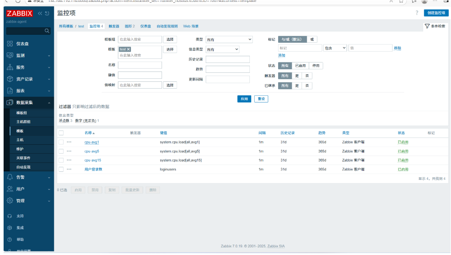
Task: Click the browser profile avatar icon
Action: tap(424, 1)
